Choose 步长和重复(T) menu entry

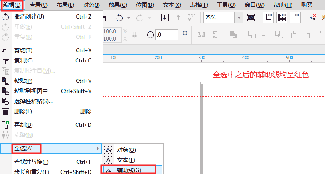52,171
